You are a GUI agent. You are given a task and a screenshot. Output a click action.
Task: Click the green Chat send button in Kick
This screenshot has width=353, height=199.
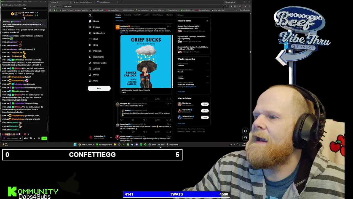(x=44, y=138)
